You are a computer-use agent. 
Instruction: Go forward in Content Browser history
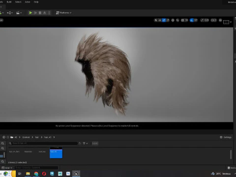8,137
